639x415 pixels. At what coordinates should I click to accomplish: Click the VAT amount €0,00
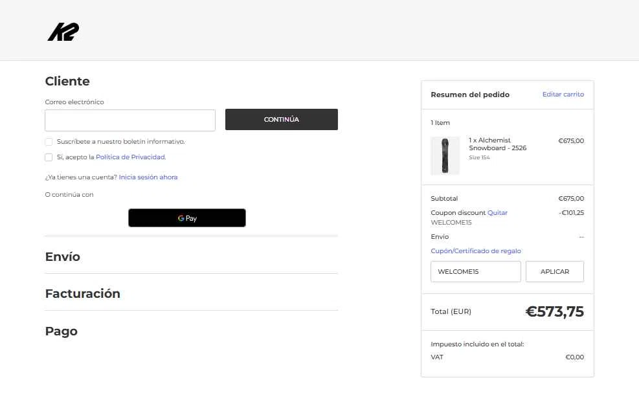[x=575, y=357]
